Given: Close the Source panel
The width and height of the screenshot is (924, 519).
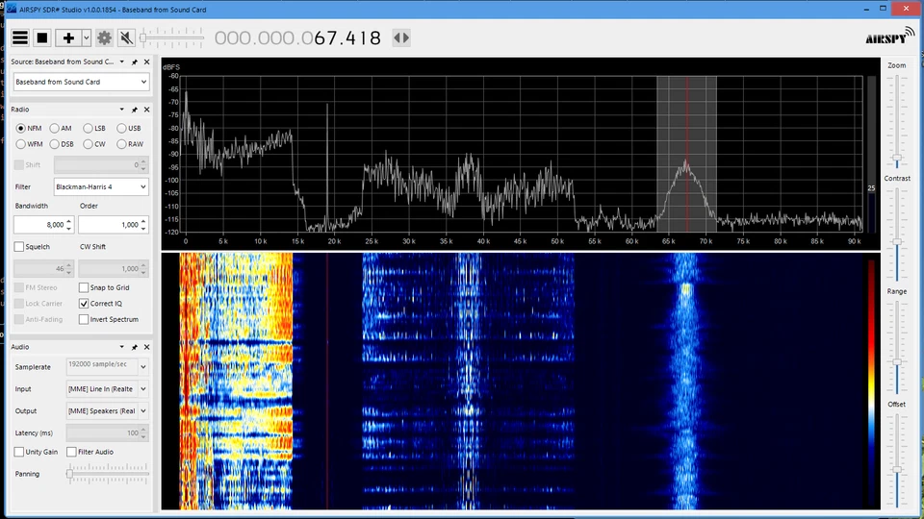Looking at the screenshot, I should click(146, 62).
